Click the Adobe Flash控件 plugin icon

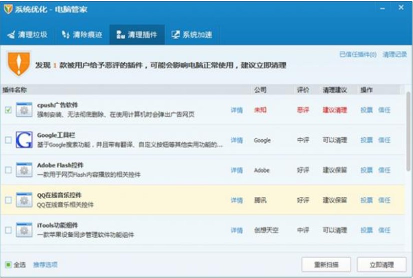24,170
